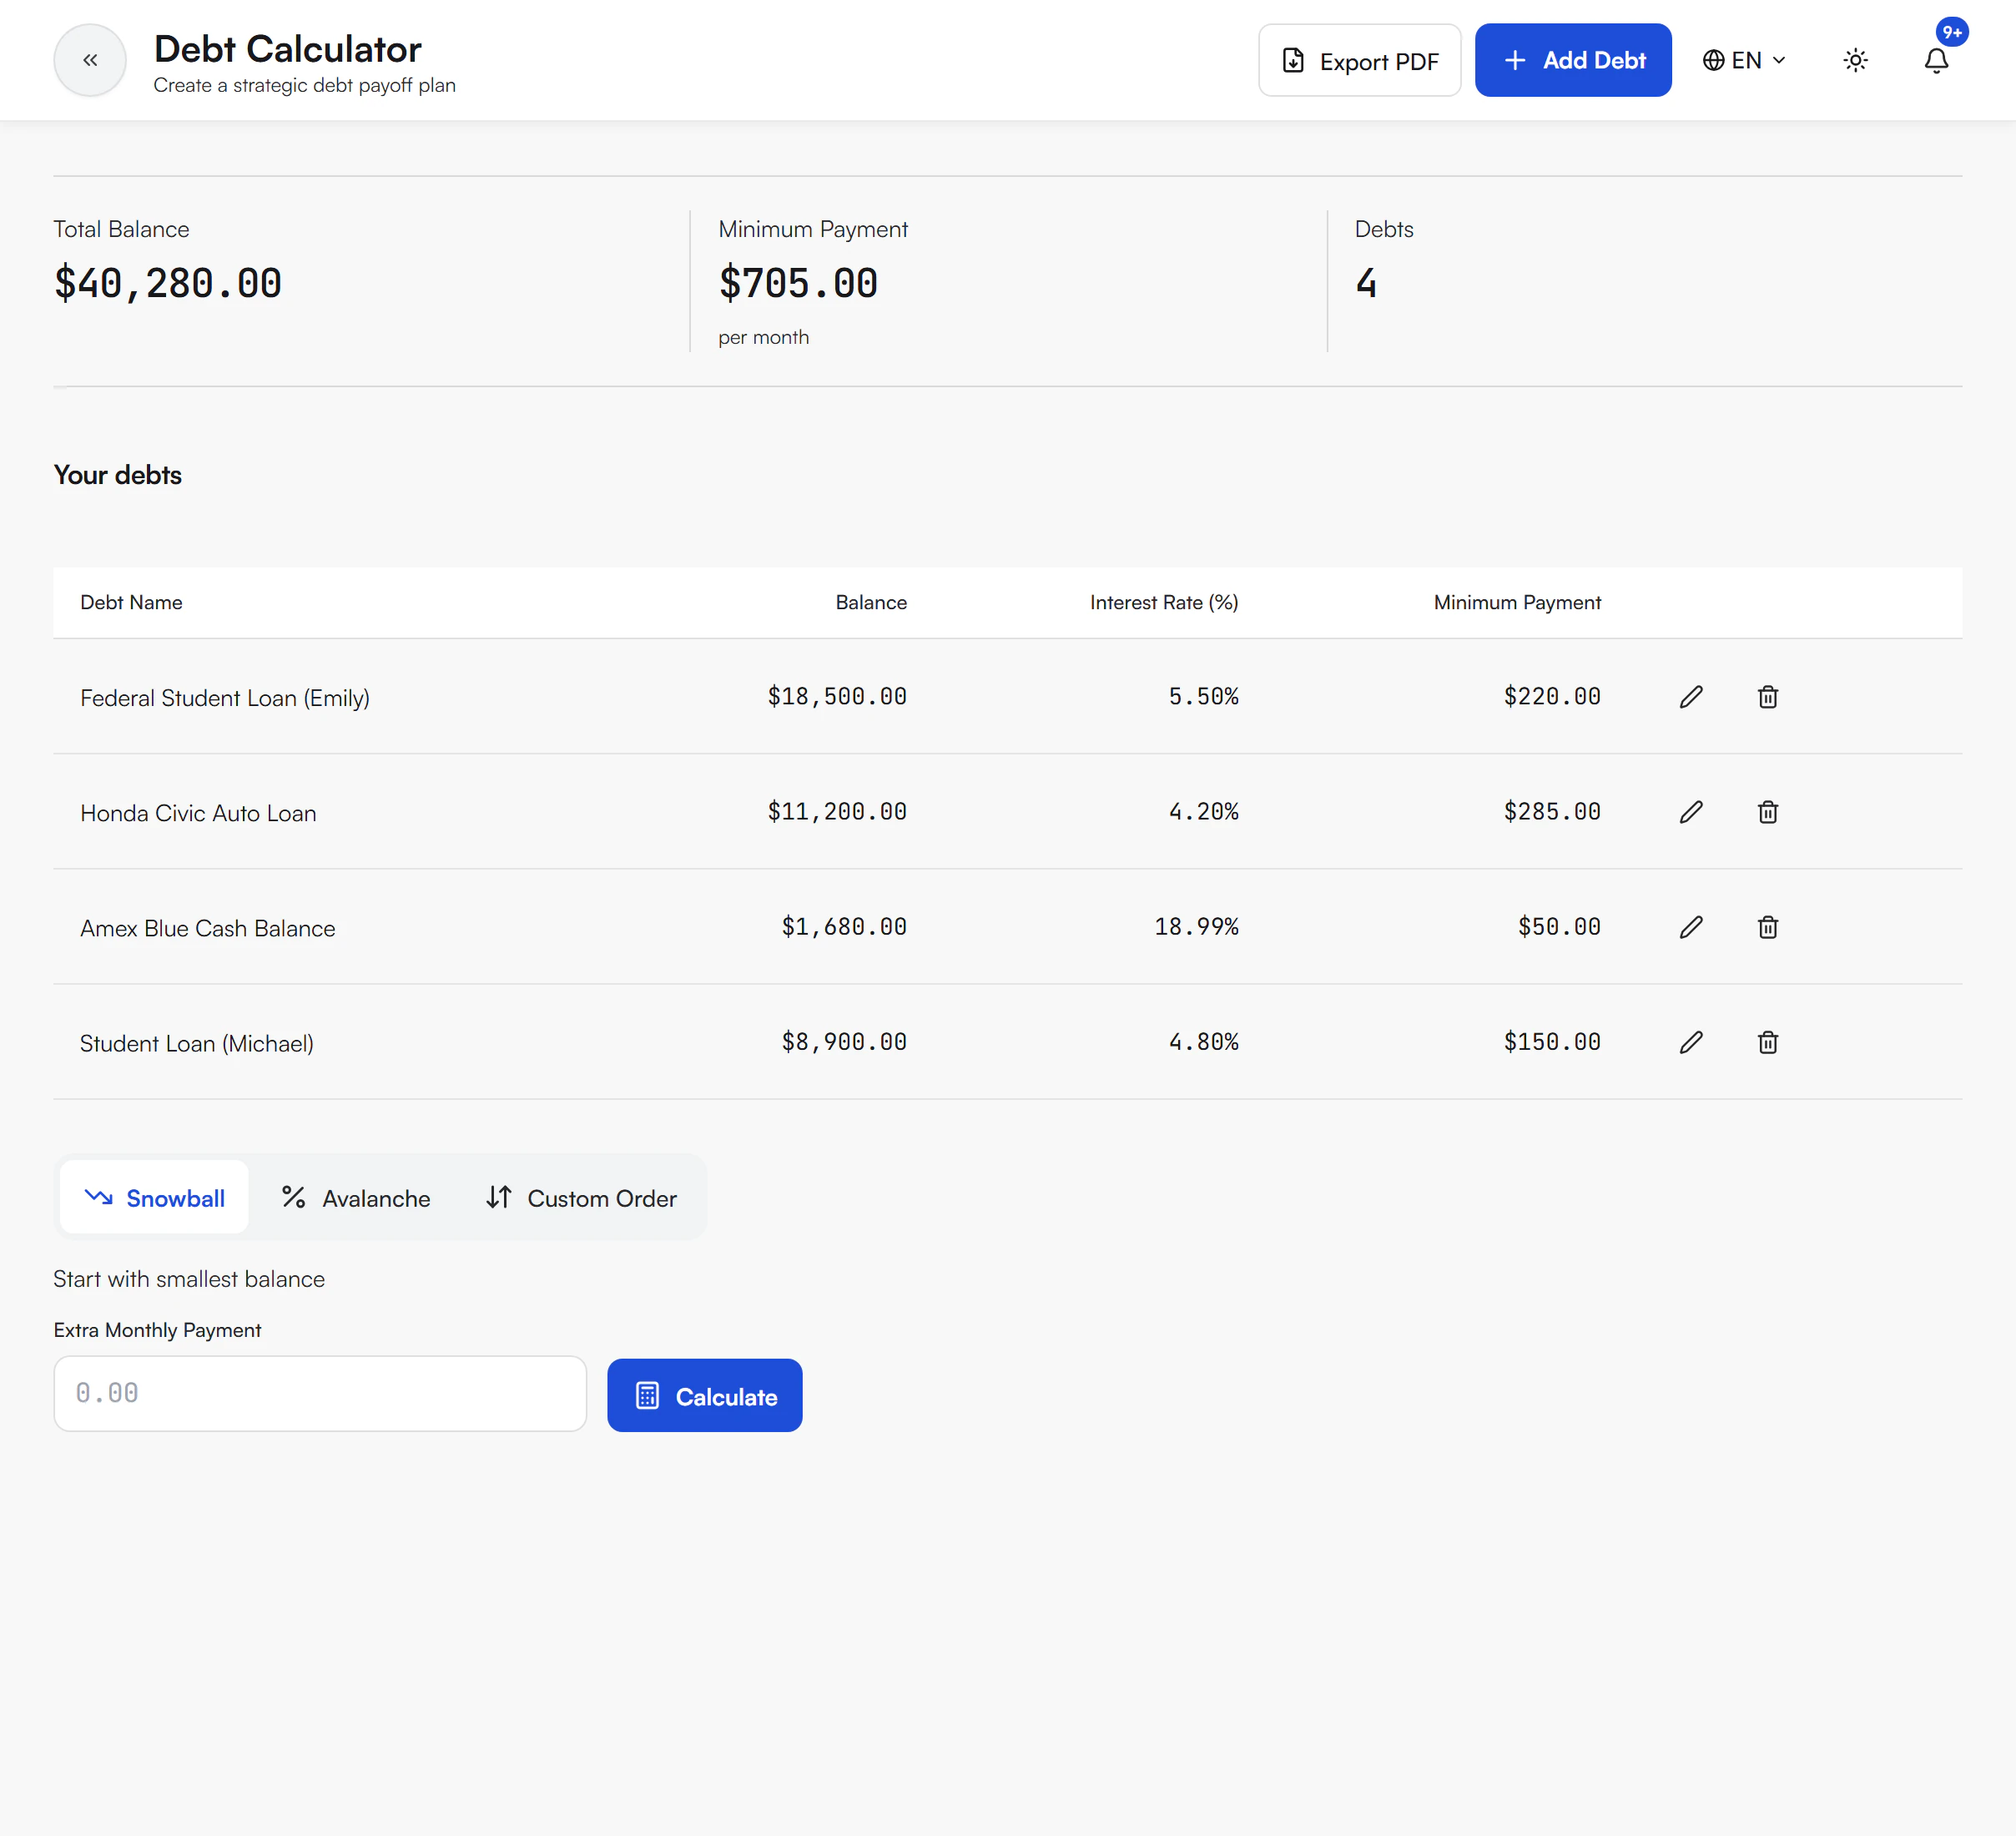
Task: Click the Calculate button
Action: (x=704, y=1396)
